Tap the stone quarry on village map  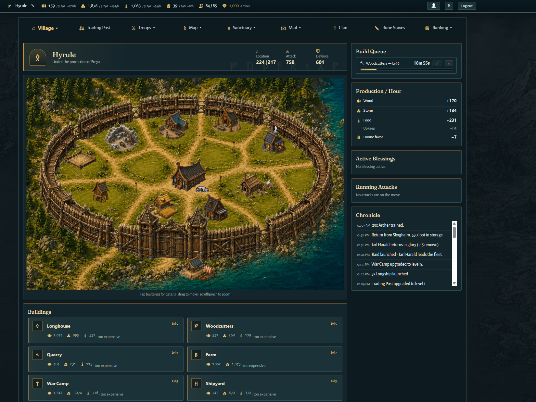point(121,137)
